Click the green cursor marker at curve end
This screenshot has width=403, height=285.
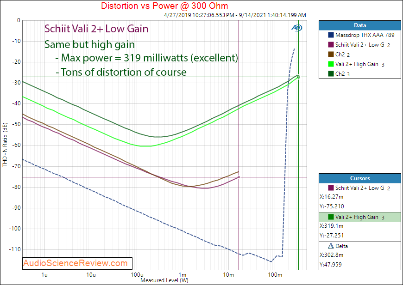[x=298, y=77]
